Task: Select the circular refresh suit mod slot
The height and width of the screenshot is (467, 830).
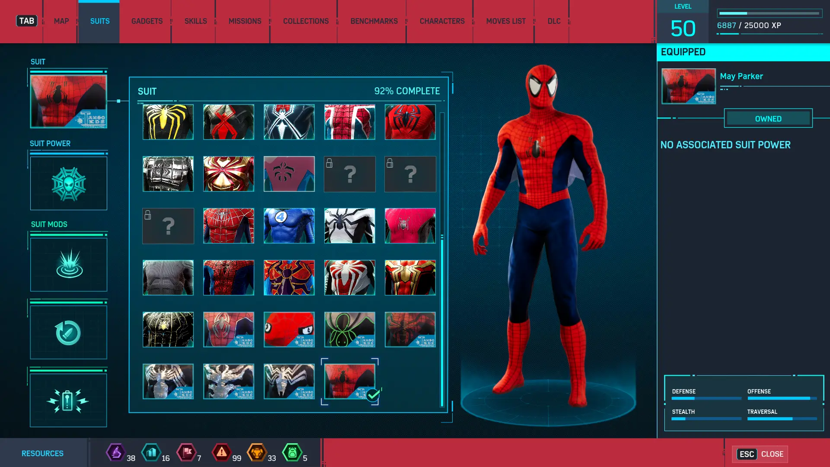Action: pos(69,332)
